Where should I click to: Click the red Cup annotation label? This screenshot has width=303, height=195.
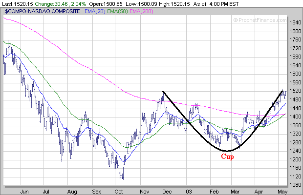point(227,156)
